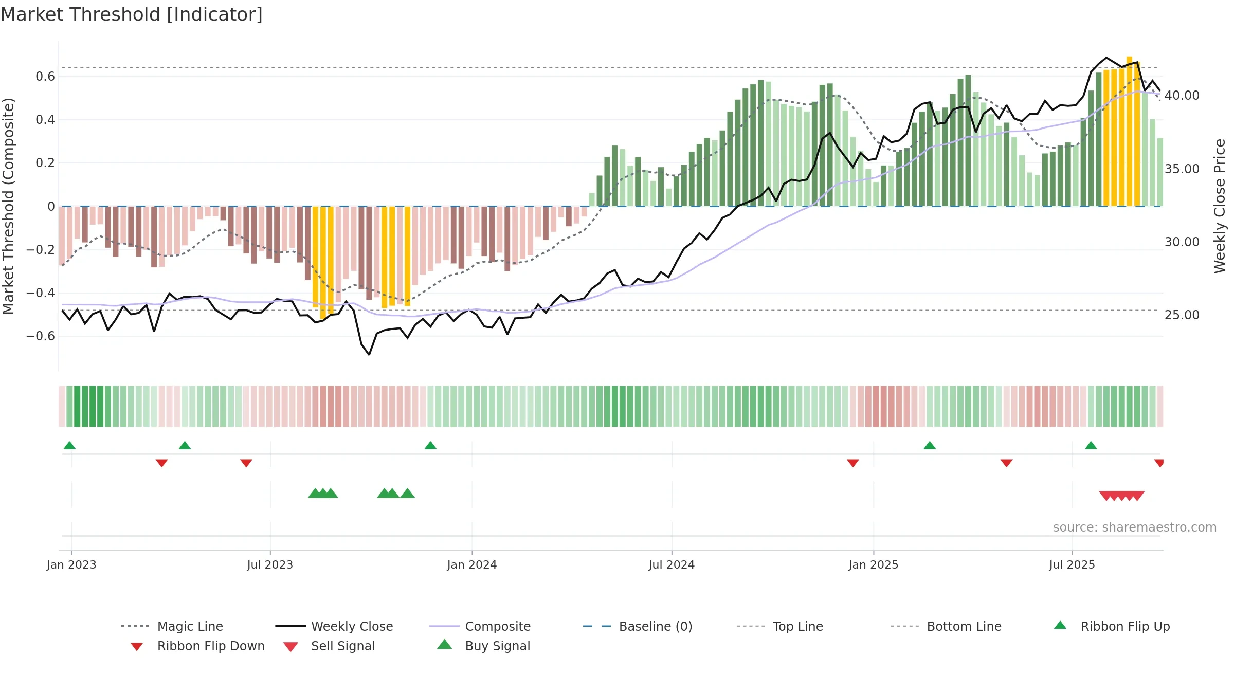Click the Ribbon Flip Up marker in July 2025
This screenshot has width=1234, height=694.
(1091, 445)
